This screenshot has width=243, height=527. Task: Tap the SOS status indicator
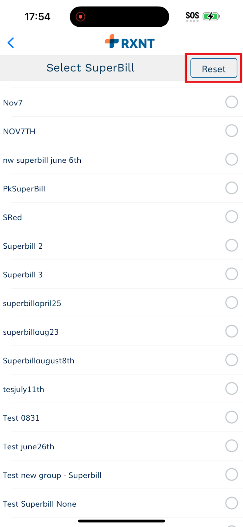pos(192,16)
